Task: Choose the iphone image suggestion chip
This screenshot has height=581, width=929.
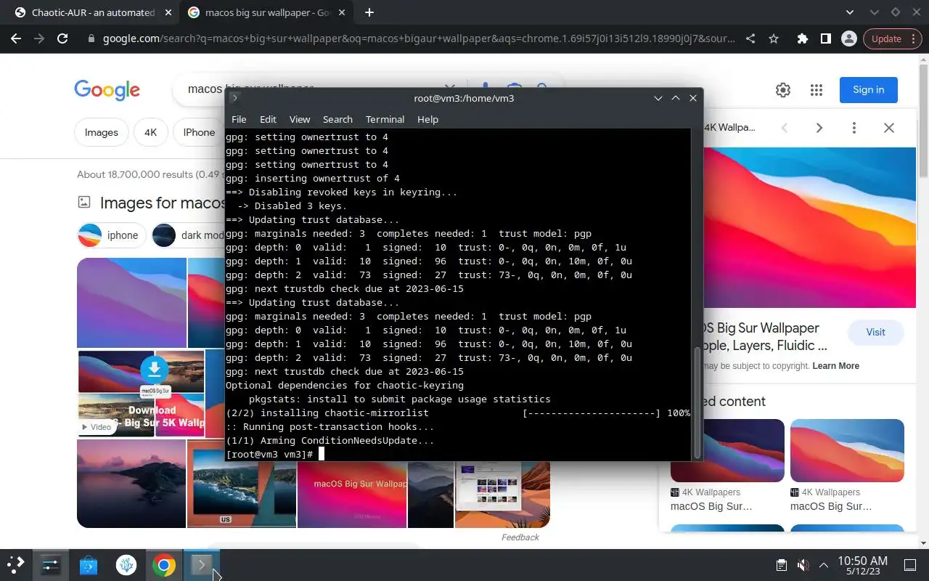Action: click(112, 235)
